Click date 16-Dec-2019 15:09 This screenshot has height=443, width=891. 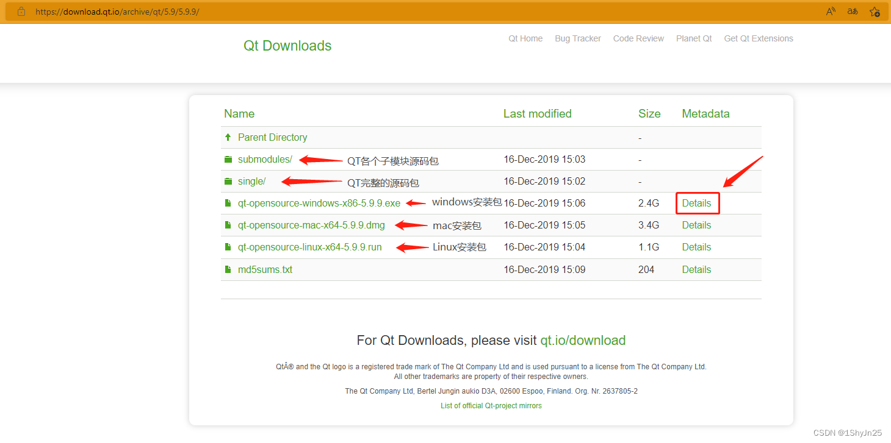click(544, 269)
